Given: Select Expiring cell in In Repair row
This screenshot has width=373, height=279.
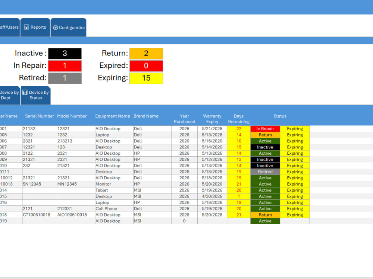Looking at the screenshot, I should click(295, 129).
